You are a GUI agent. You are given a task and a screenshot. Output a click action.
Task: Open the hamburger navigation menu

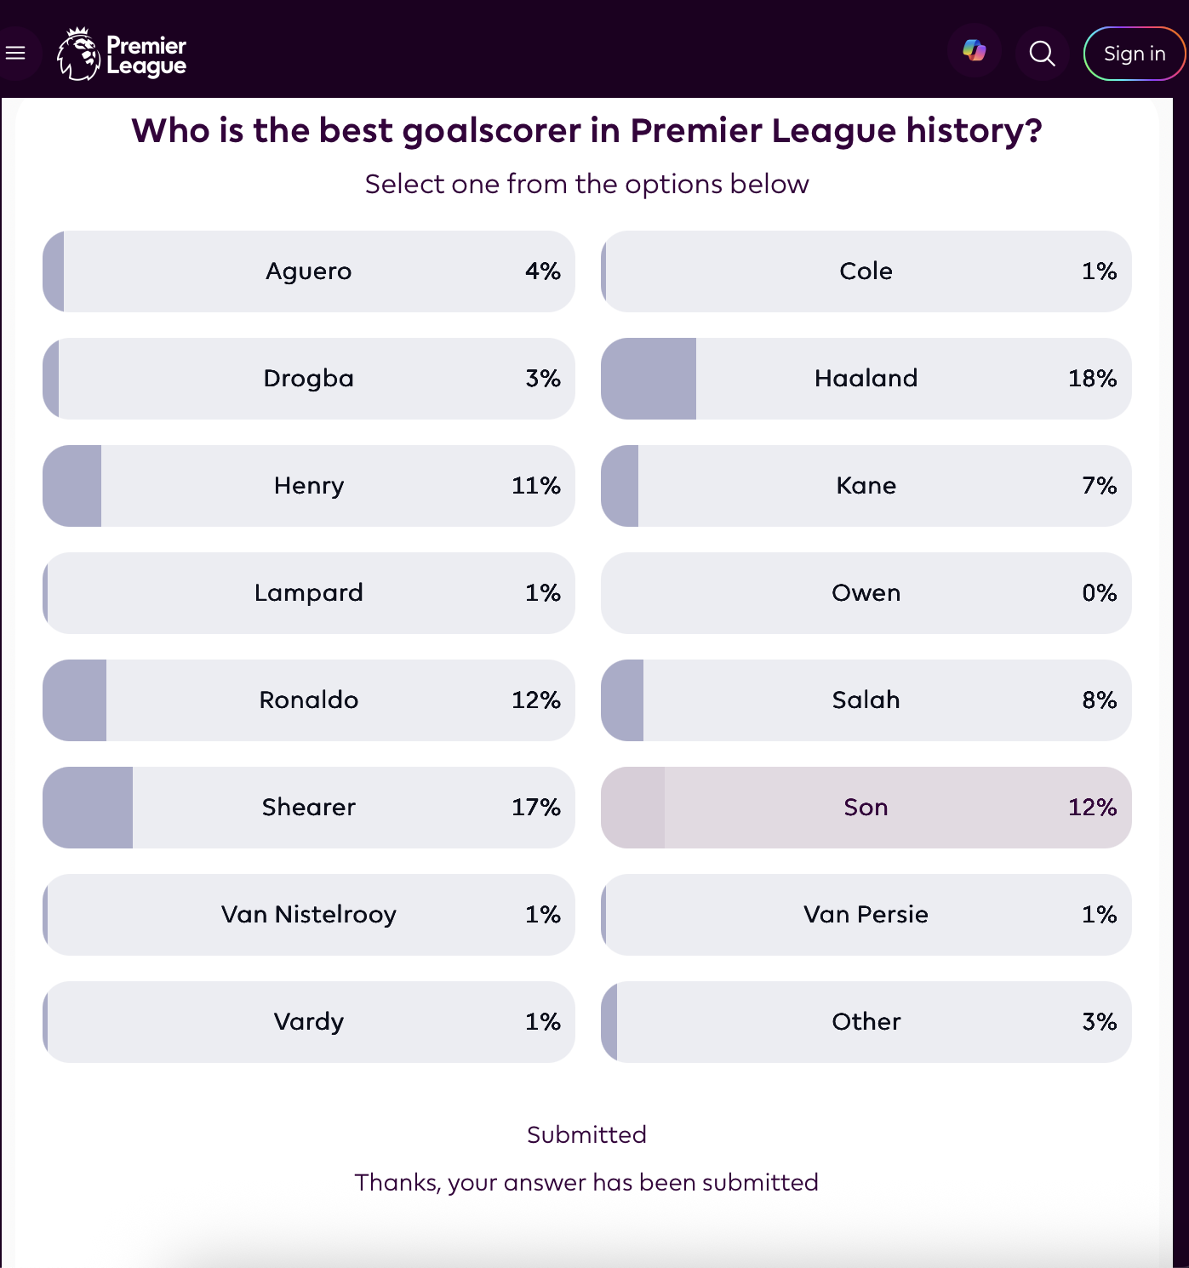tap(15, 54)
